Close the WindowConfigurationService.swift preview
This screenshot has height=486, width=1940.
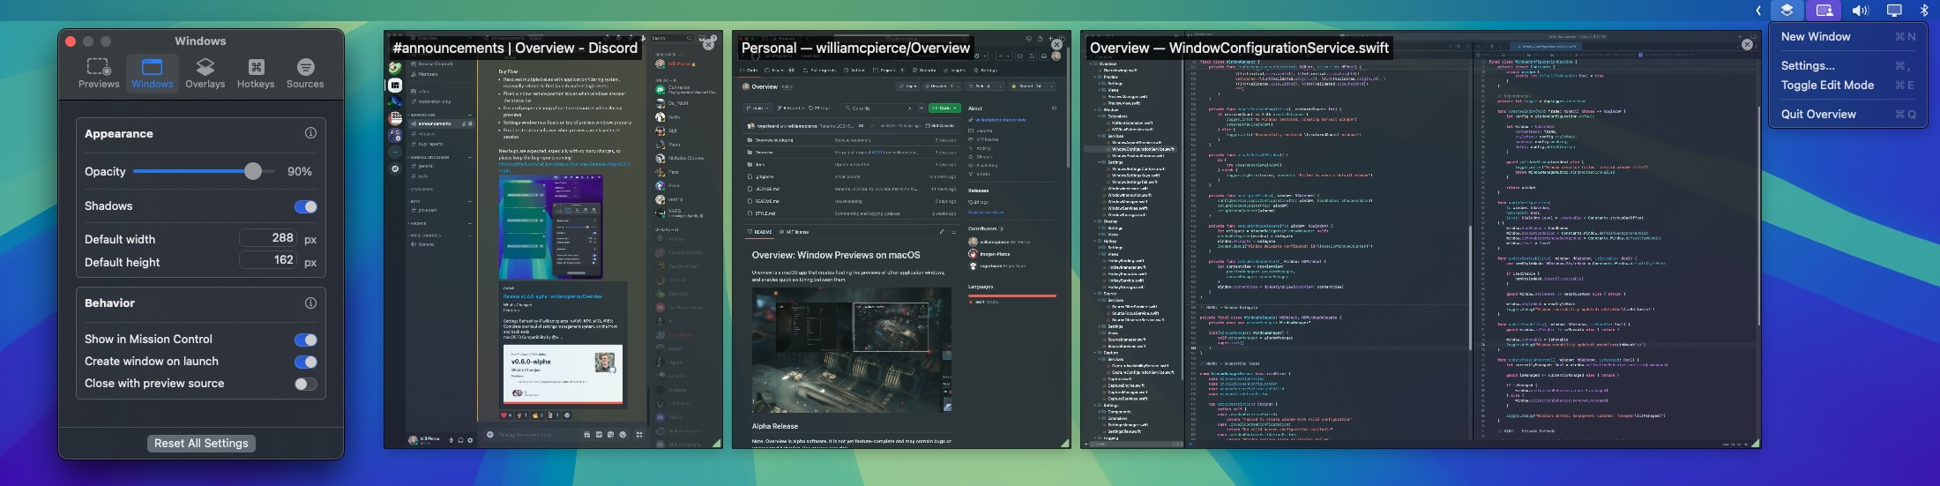[x=1747, y=44]
